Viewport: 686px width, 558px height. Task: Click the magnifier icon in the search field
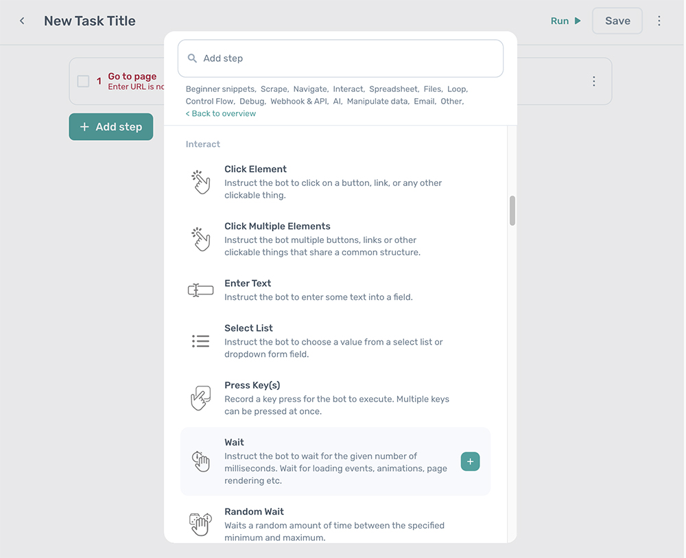click(x=192, y=58)
